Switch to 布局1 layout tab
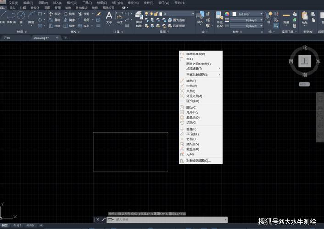Viewport: 324px width, 229px height. 17,225
